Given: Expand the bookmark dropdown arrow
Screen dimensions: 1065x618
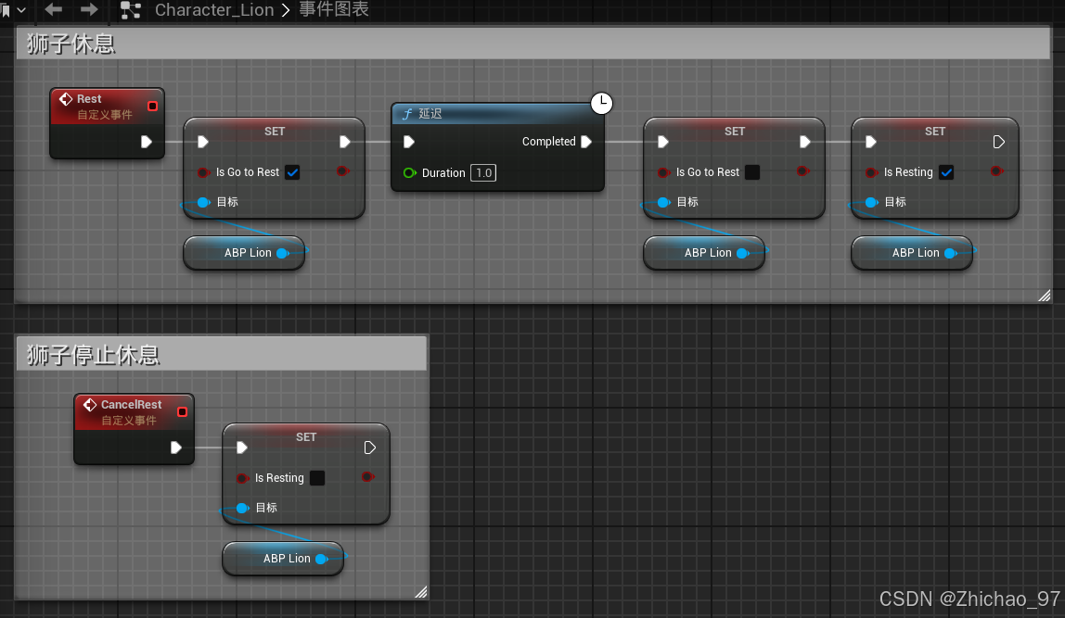Looking at the screenshot, I should (x=21, y=10).
